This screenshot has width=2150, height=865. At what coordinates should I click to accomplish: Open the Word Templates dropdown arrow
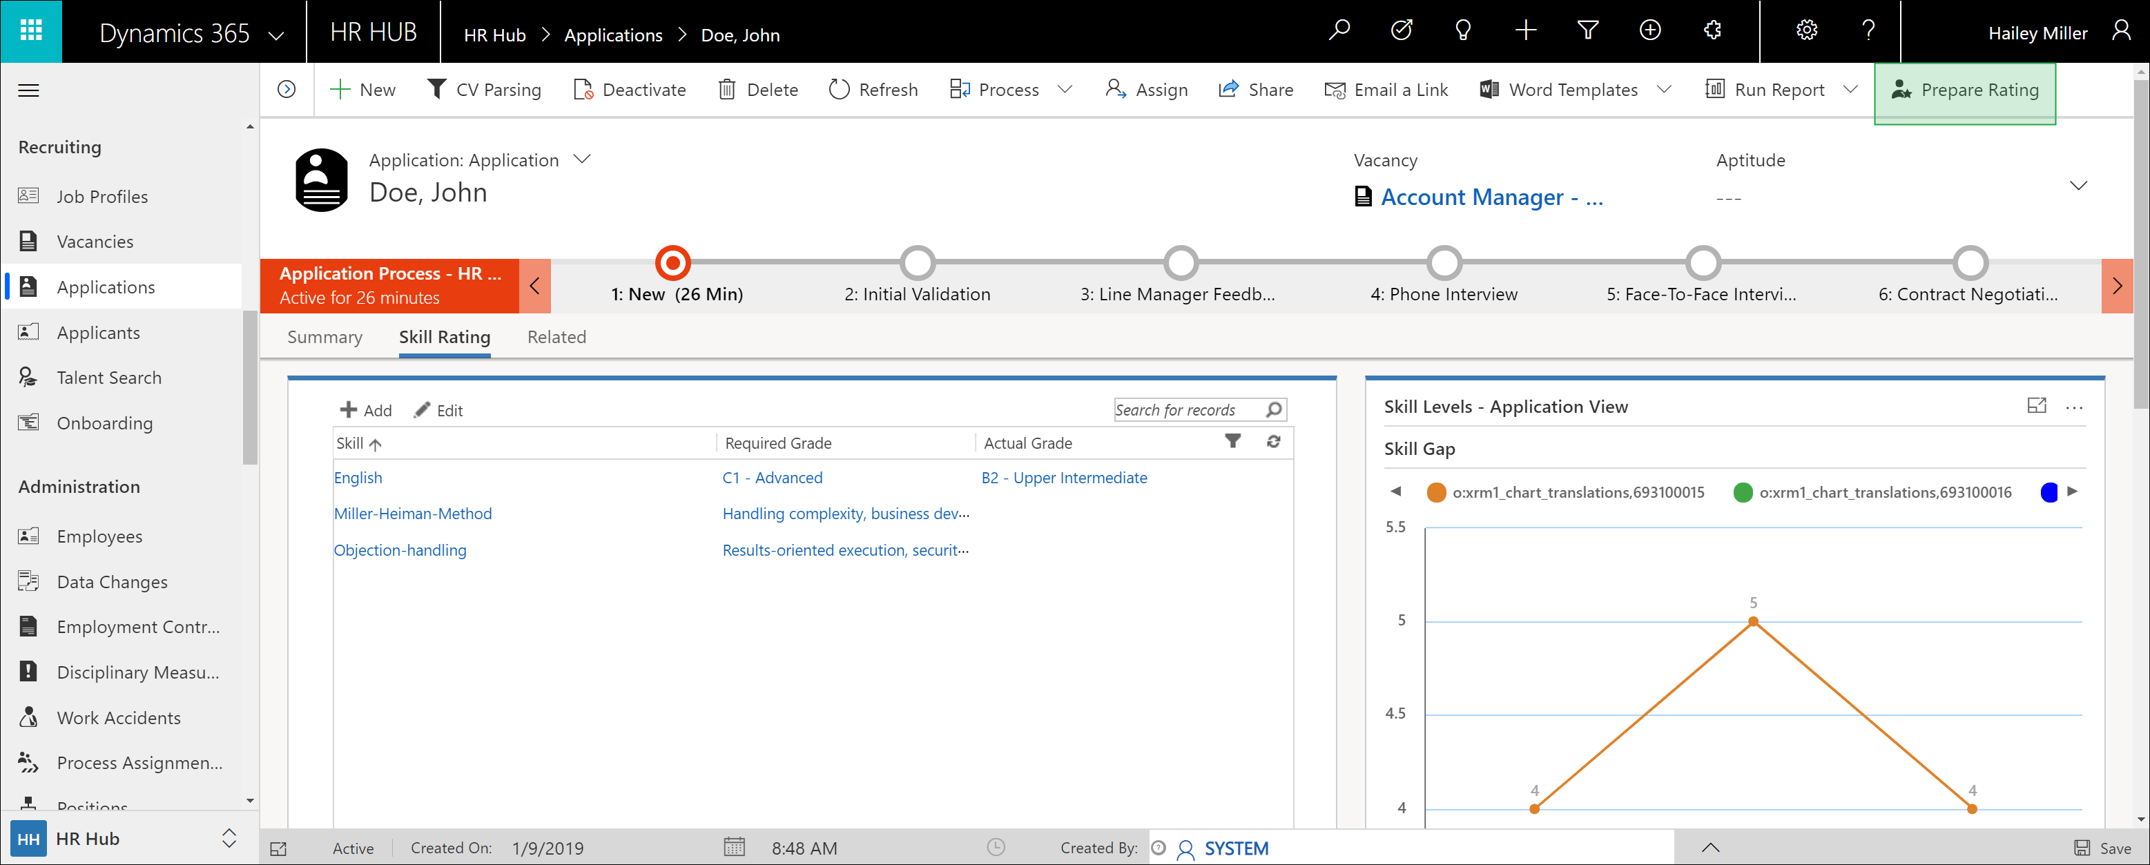point(1663,89)
